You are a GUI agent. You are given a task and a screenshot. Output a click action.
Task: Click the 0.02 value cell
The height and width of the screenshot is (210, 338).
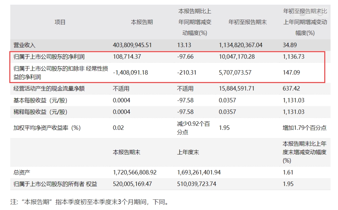pos(118,128)
